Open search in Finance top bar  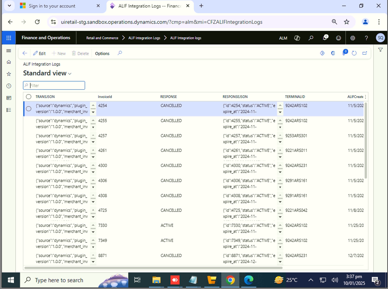pyautogui.click(x=311, y=38)
